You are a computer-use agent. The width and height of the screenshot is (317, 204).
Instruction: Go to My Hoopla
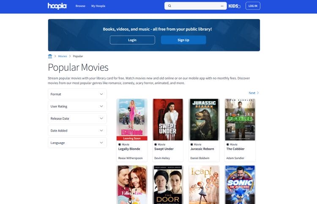98,6
